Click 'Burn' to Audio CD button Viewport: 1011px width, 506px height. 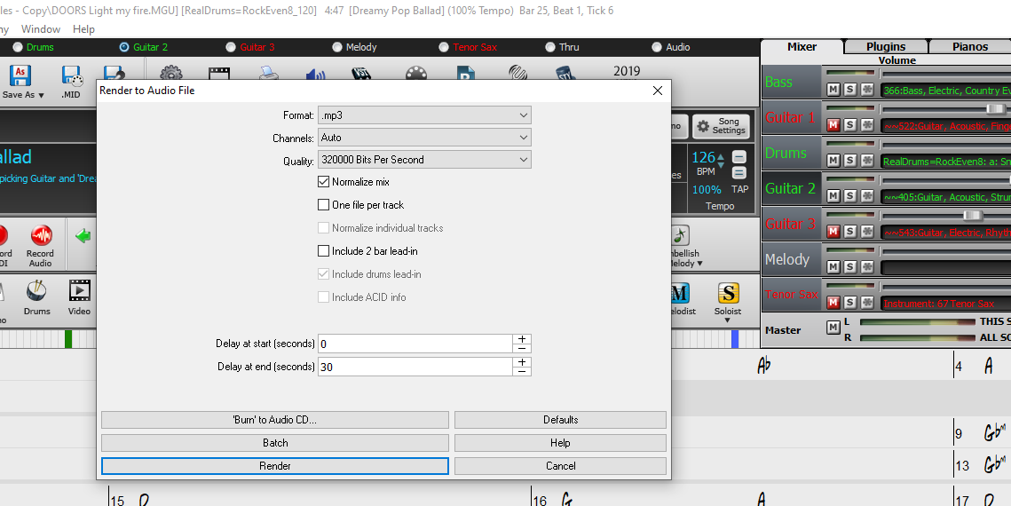[274, 420]
